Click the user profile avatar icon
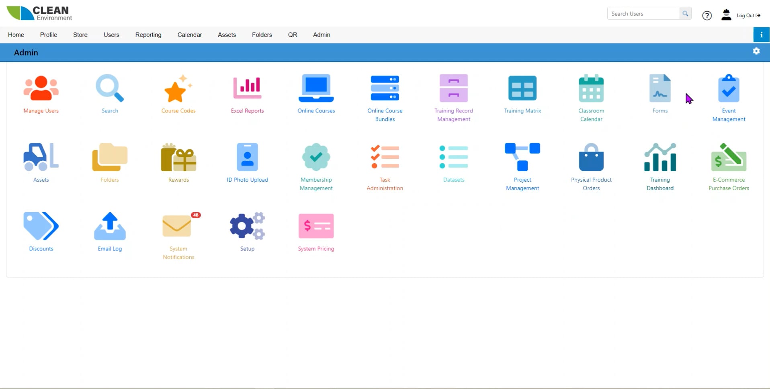 [x=726, y=15]
